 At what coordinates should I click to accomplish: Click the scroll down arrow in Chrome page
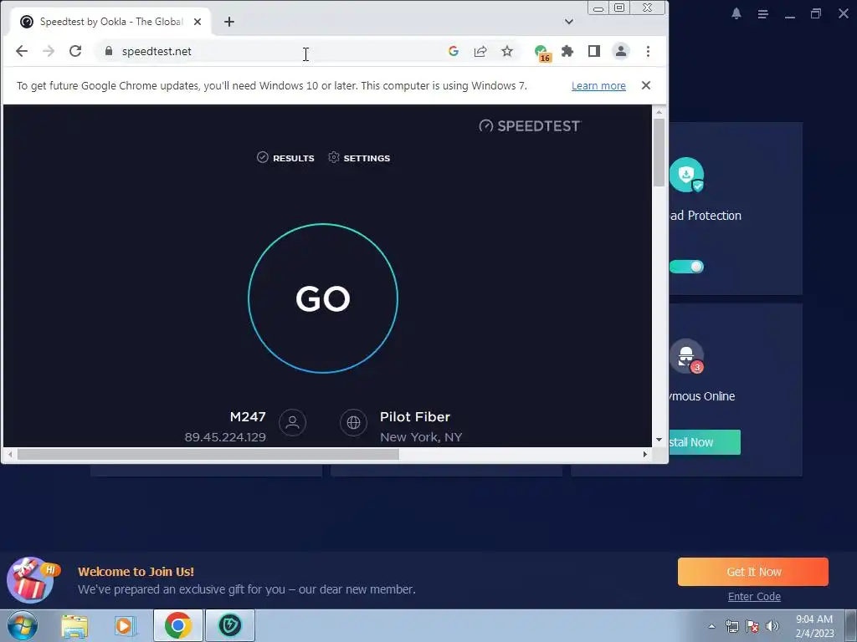pos(659,440)
